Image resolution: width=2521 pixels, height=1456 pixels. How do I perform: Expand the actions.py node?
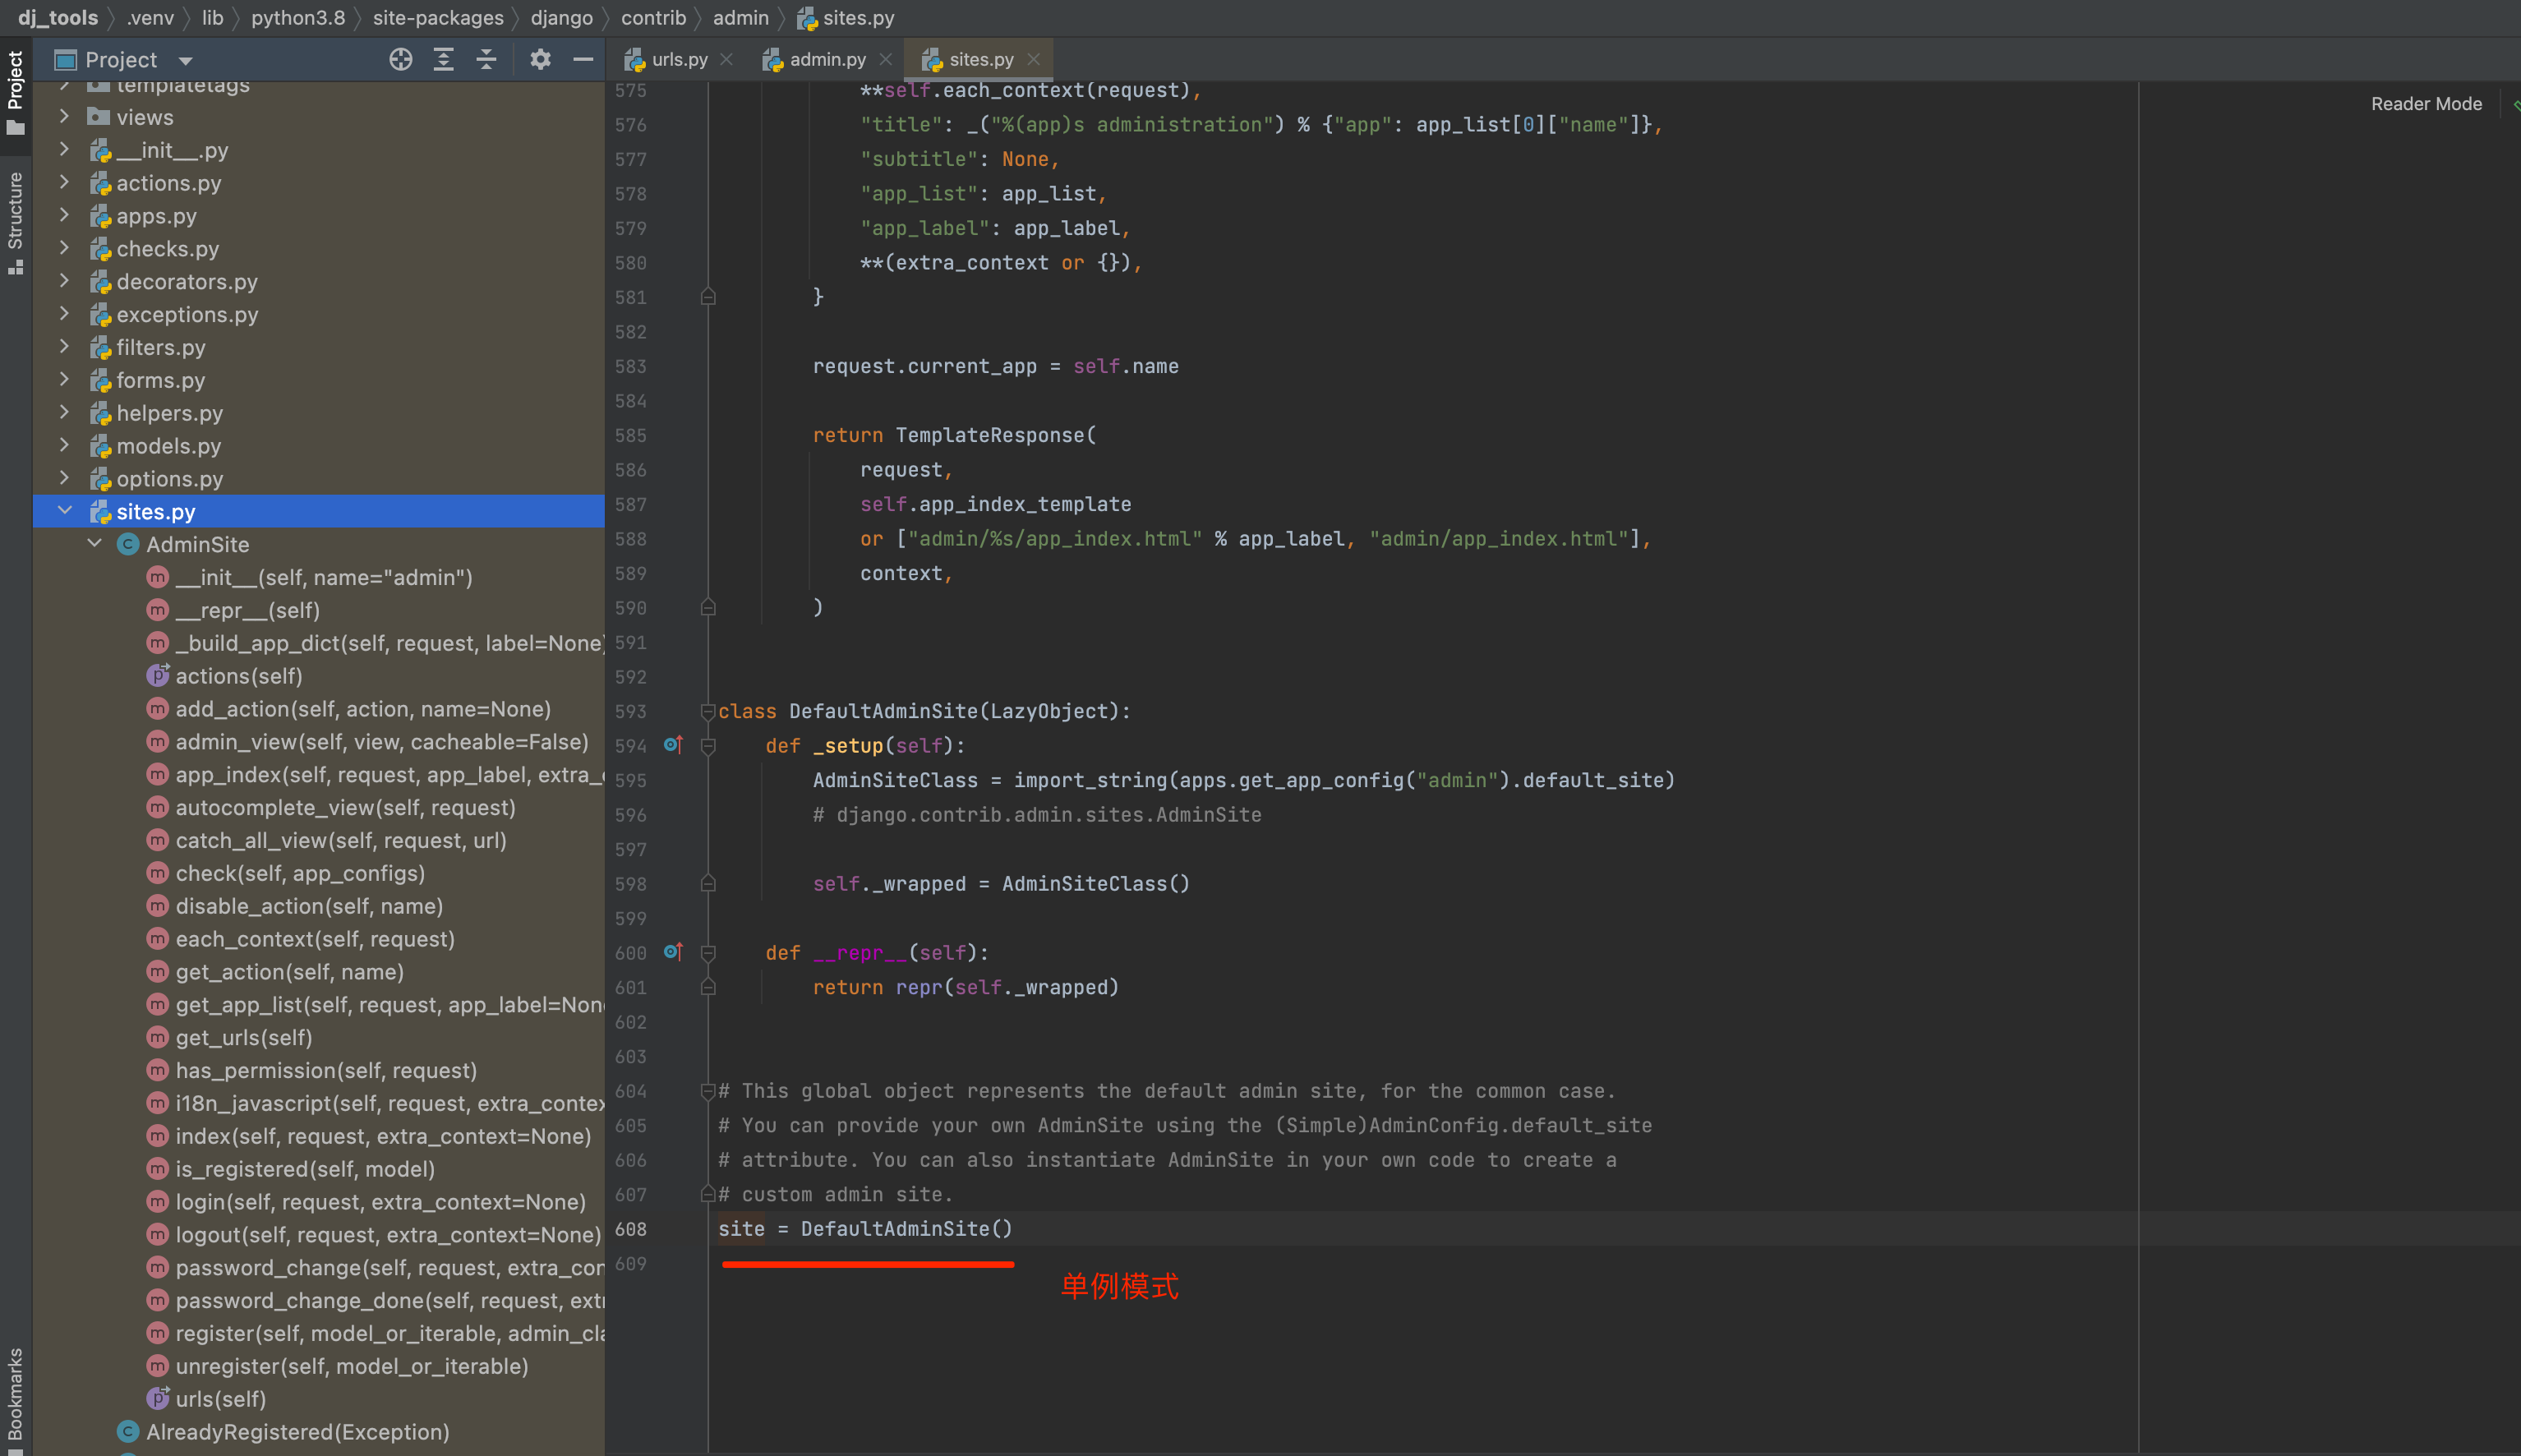pos(64,183)
